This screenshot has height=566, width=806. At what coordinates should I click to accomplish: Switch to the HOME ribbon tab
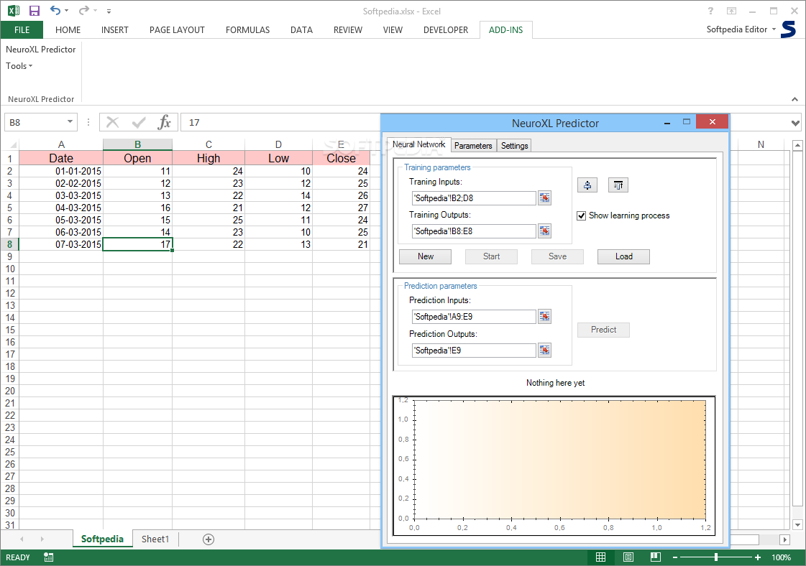(68, 29)
